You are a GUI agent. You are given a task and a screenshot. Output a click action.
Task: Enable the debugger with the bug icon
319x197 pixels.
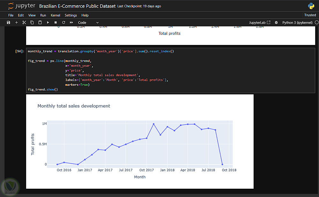(276, 23)
